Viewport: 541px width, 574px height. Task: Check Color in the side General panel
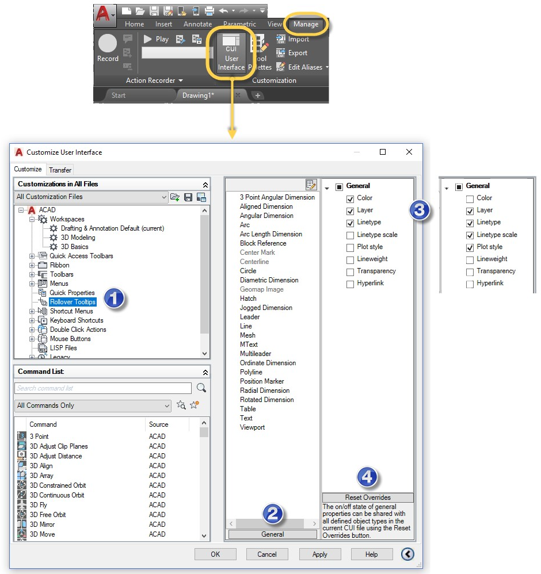click(x=470, y=199)
